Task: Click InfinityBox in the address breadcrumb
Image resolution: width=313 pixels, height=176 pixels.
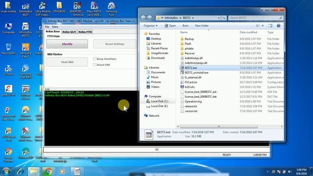Action: [171, 18]
